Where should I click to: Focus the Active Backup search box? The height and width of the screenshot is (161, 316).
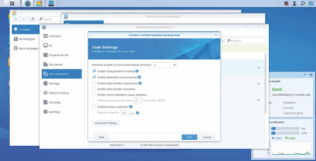(x=246, y=41)
